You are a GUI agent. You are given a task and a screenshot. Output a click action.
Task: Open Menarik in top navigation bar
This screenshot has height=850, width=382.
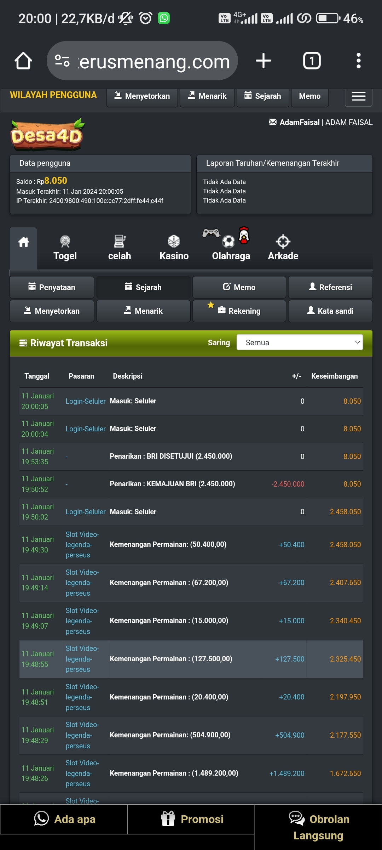207,96
